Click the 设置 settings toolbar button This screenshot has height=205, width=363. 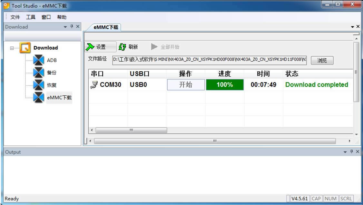click(96, 47)
